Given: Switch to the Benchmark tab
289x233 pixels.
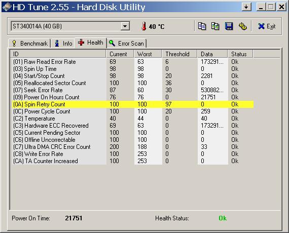Looking at the screenshot, I should pos(30,44).
